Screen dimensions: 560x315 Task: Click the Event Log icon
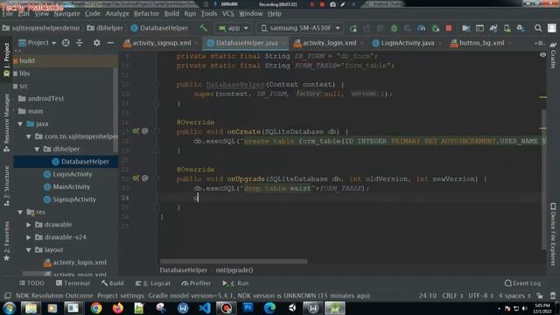click(508, 283)
